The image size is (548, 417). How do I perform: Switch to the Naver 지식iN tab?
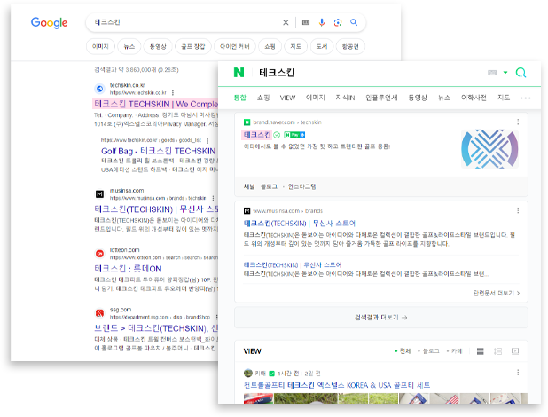click(345, 98)
